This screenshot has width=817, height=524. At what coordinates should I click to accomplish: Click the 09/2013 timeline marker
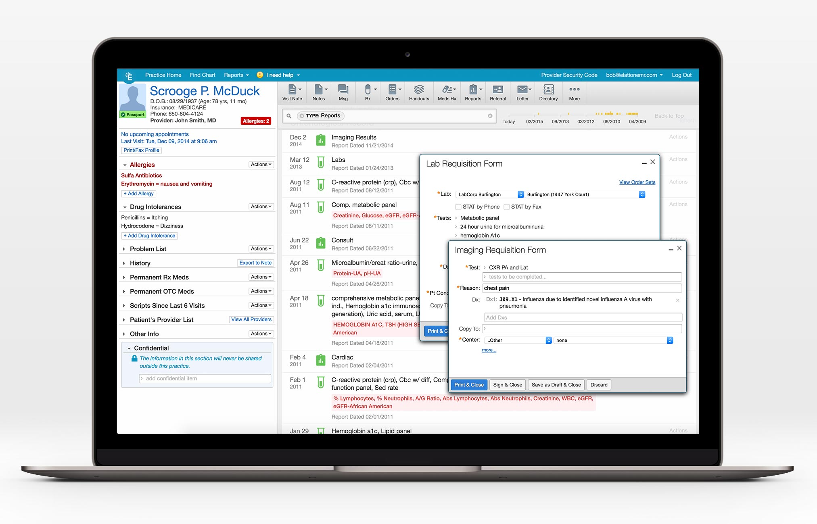(560, 121)
